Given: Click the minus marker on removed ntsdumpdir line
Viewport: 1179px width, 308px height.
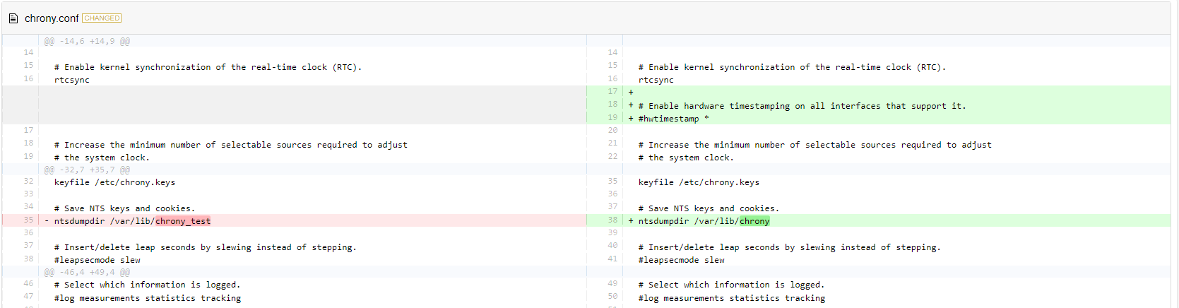Looking at the screenshot, I should pyautogui.click(x=47, y=221).
